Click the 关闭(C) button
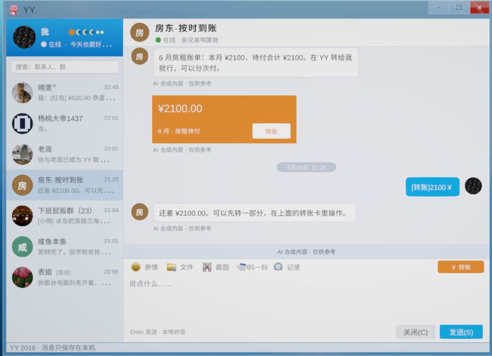 coord(415,332)
